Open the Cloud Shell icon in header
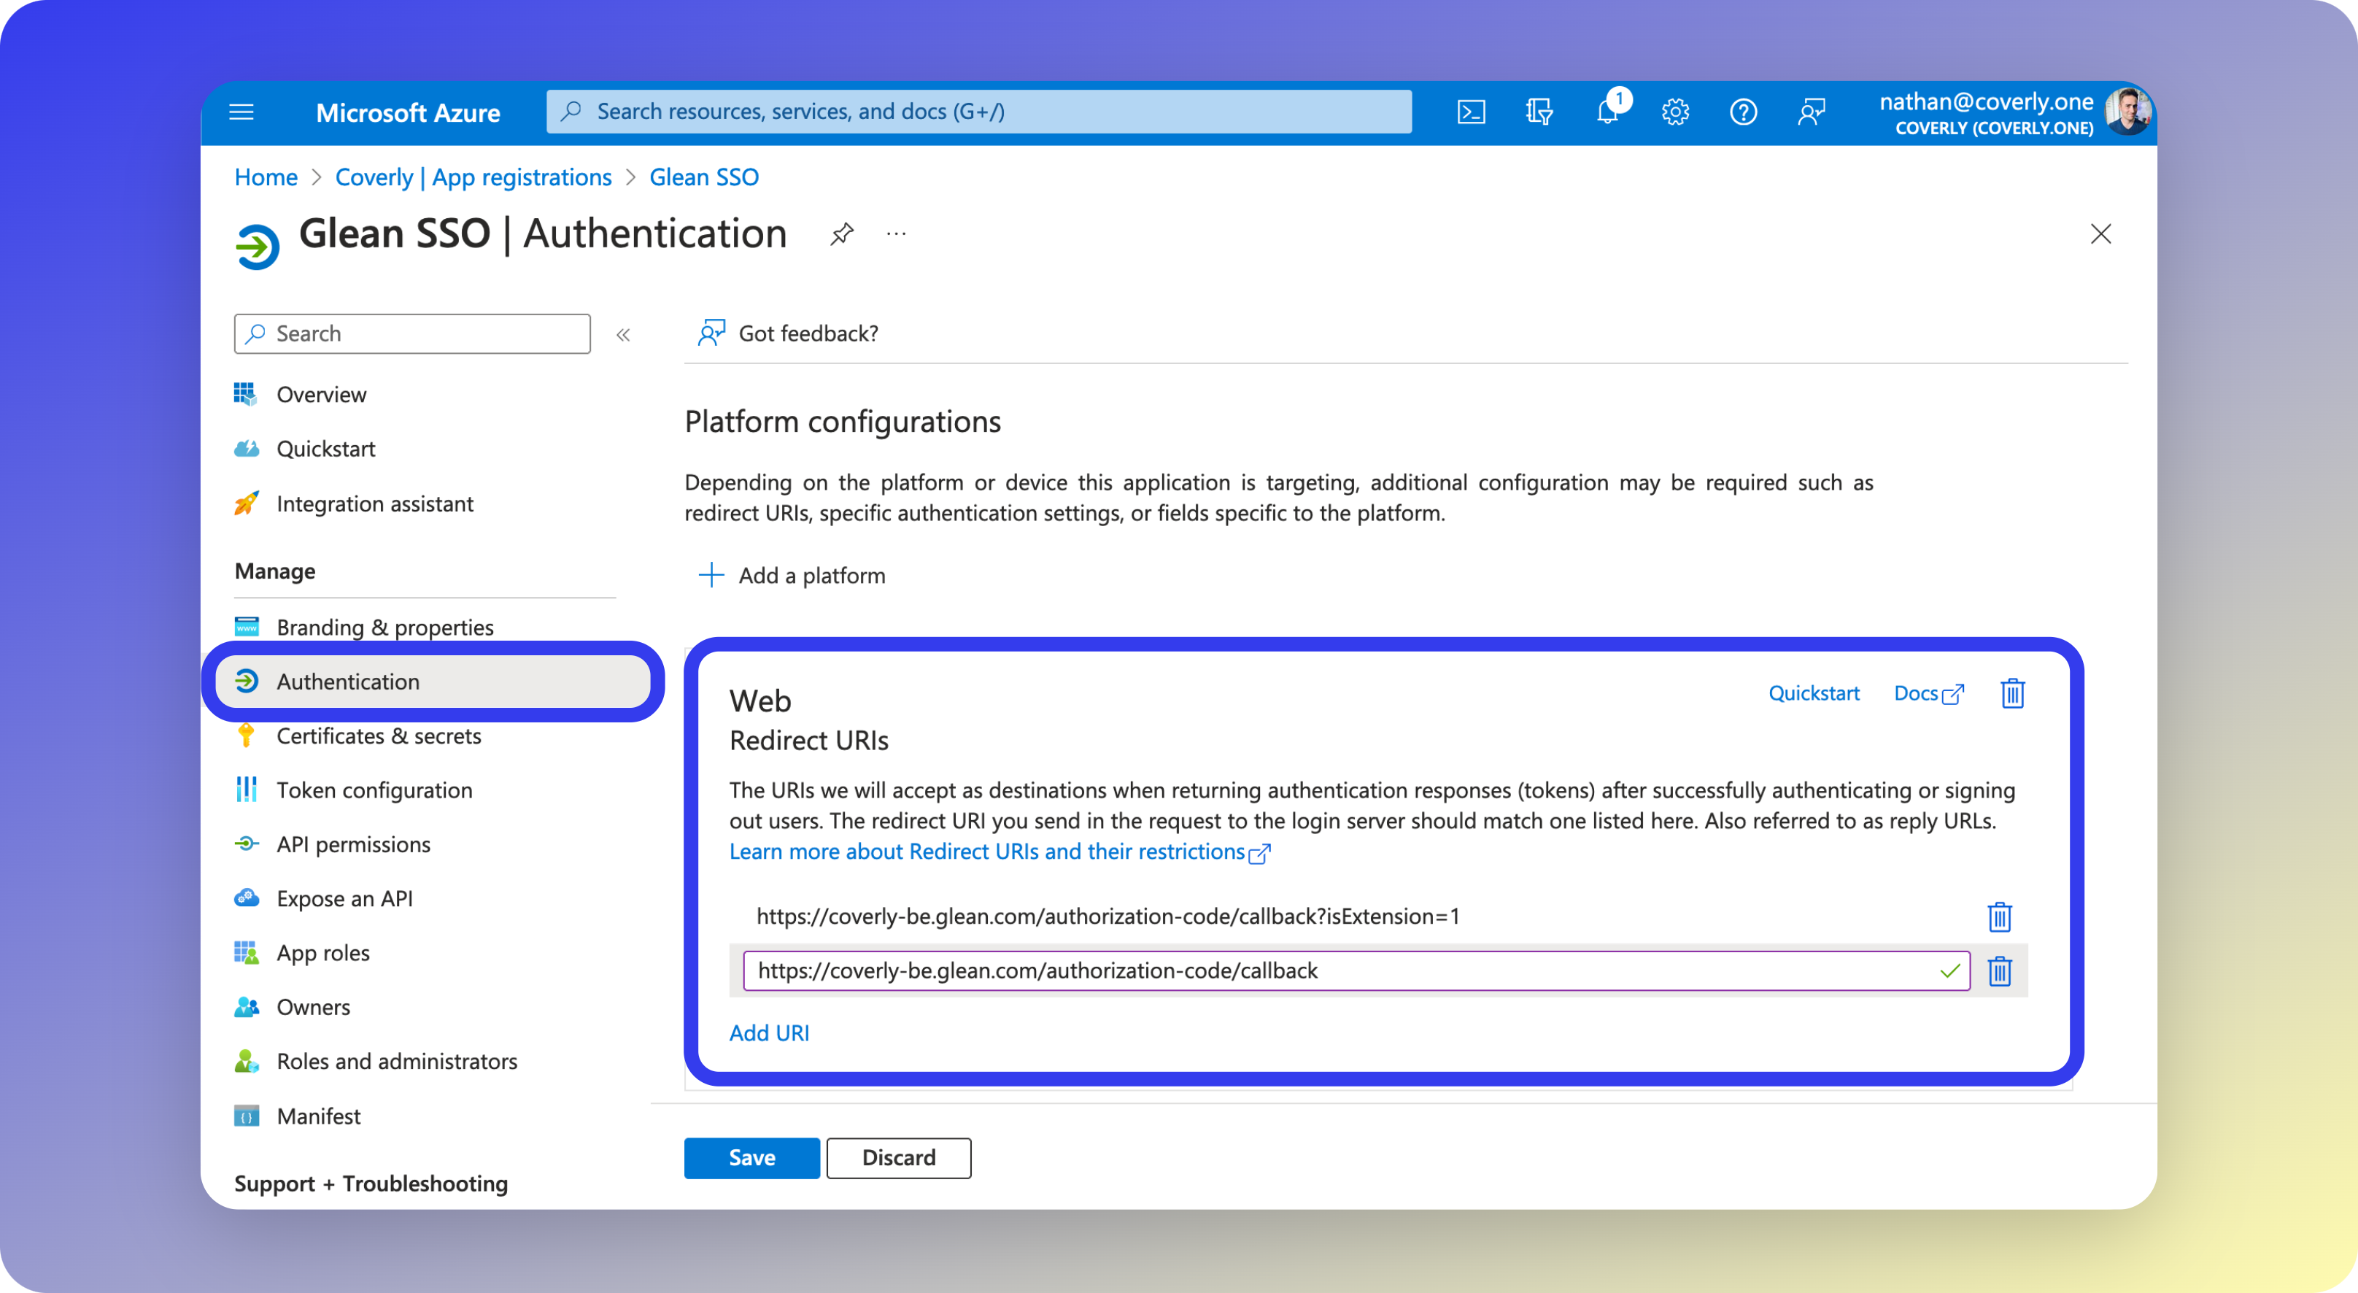The height and width of the screenshot is (1293, 2358). coord(1471,112)
